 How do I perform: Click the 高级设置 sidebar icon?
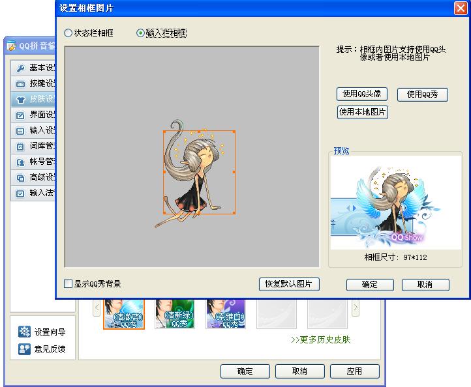point(20,178)
